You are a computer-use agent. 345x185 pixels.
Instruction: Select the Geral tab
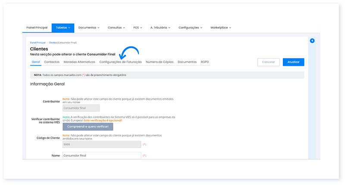click(36, 62)
